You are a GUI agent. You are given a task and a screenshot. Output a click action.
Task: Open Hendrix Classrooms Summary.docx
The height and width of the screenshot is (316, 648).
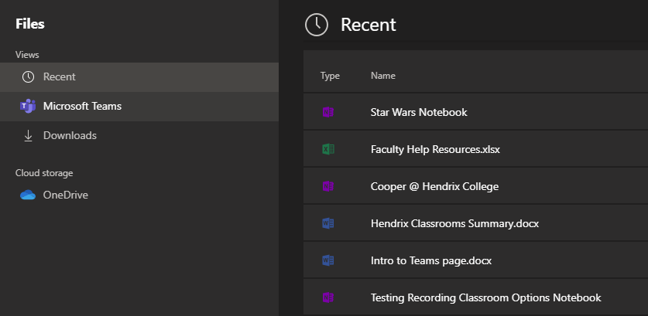tap(454, 223)
